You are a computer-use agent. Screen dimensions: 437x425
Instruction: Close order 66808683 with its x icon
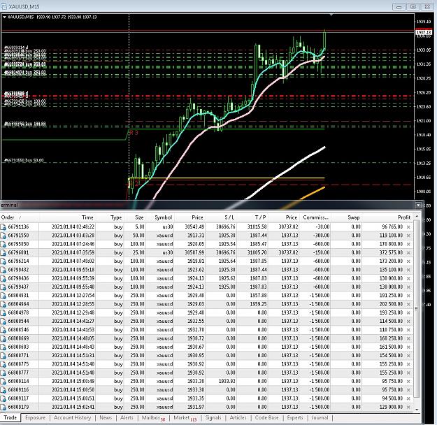408,347
